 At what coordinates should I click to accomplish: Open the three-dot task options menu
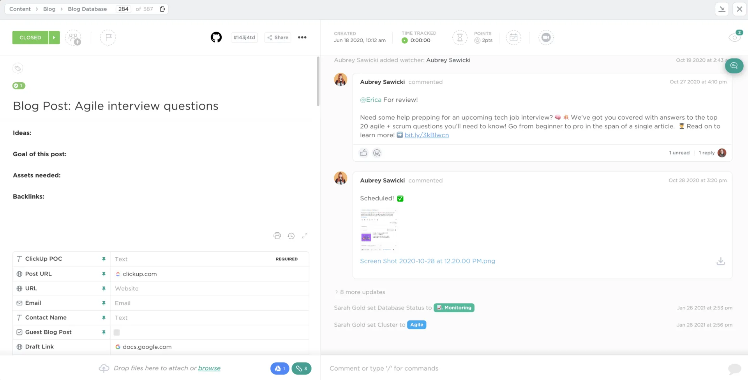click(302, 37)
